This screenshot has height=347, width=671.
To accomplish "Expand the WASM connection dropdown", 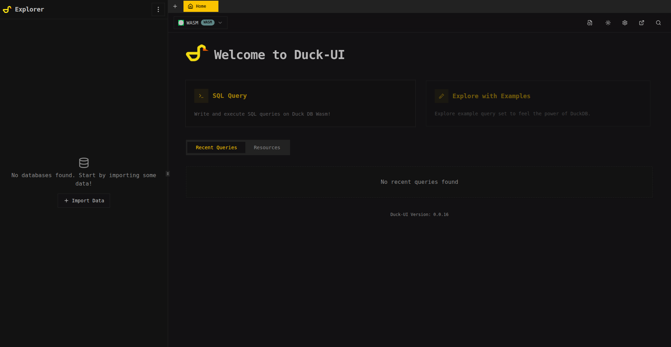I will [201, 23].
